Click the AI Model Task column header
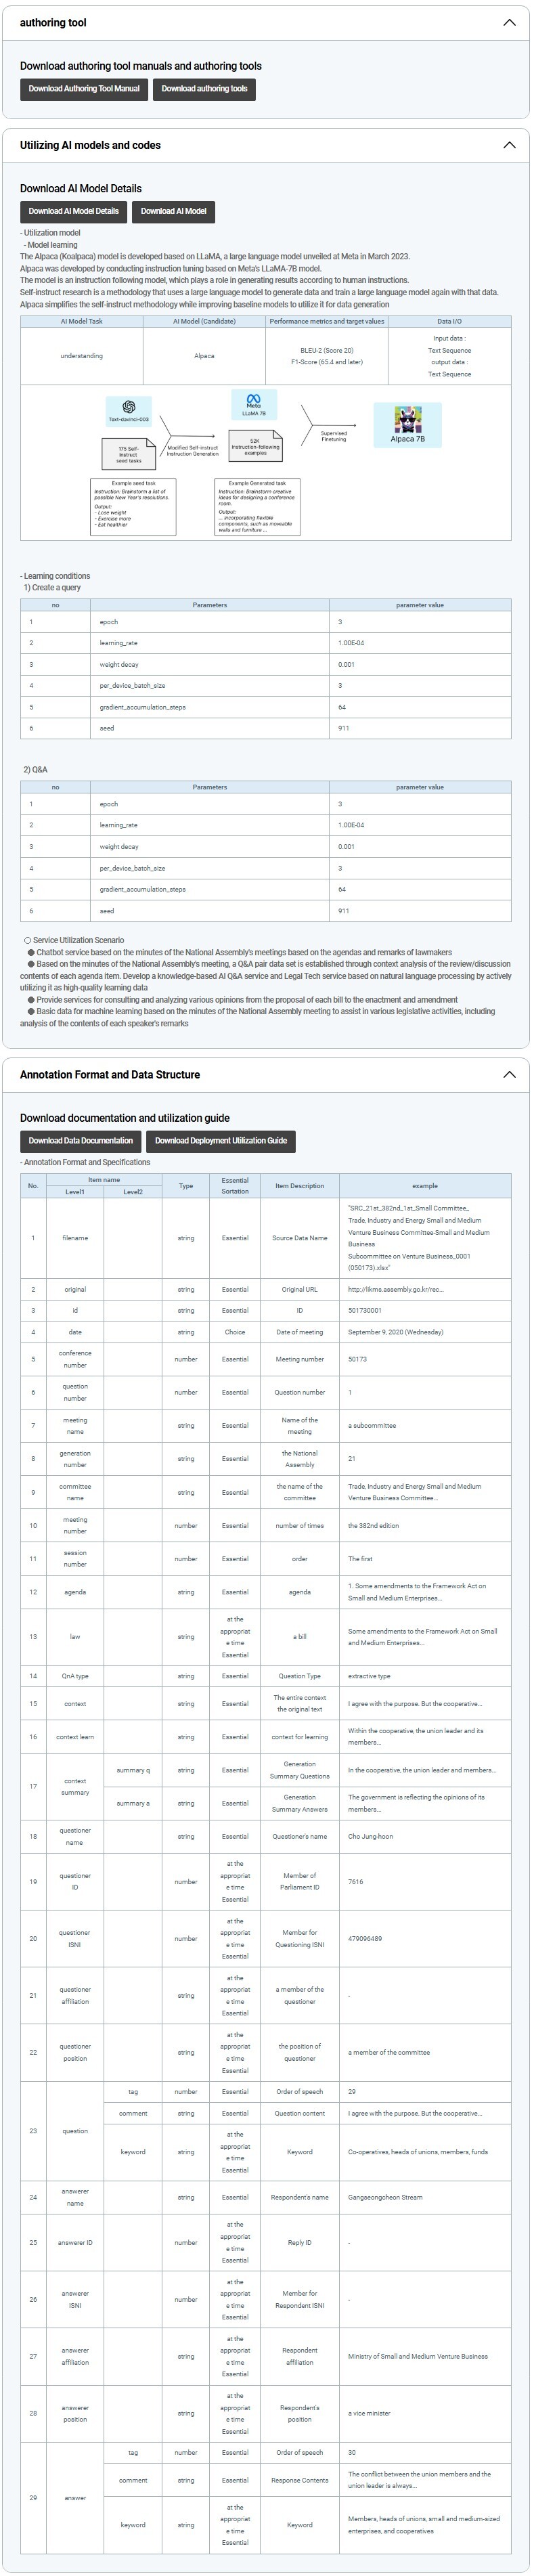534x2576 pixels. (82, 321)
